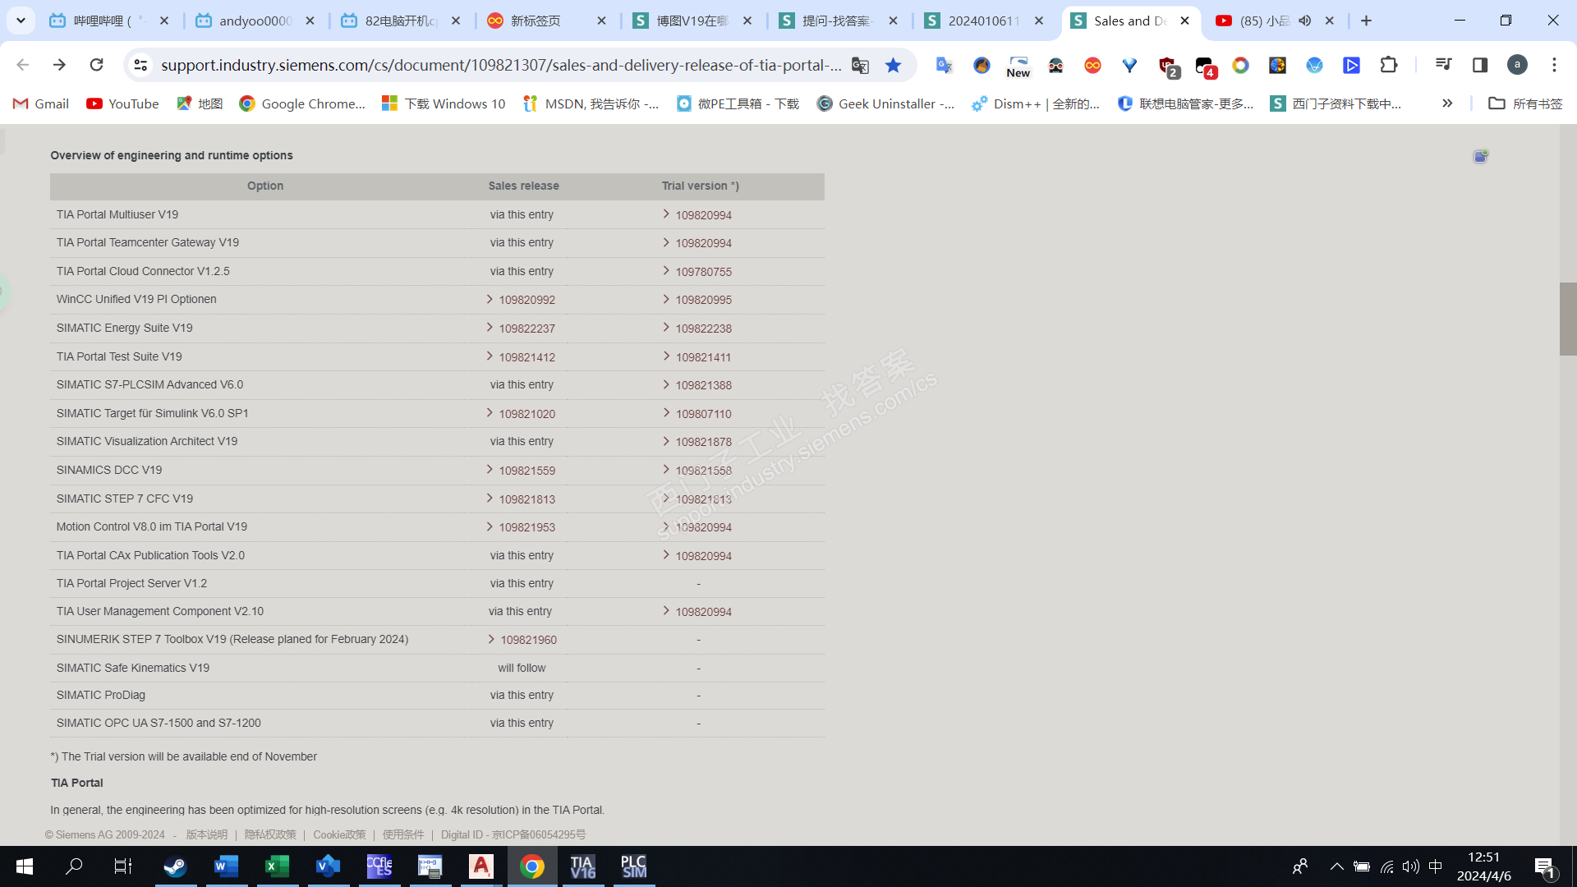Click the reload page button
The image size is (1577, 887).
(96, 65)
